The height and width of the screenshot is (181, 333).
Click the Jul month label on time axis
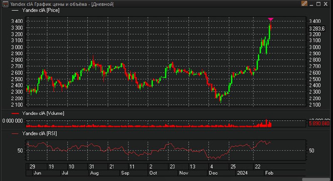tap(65, 173)
